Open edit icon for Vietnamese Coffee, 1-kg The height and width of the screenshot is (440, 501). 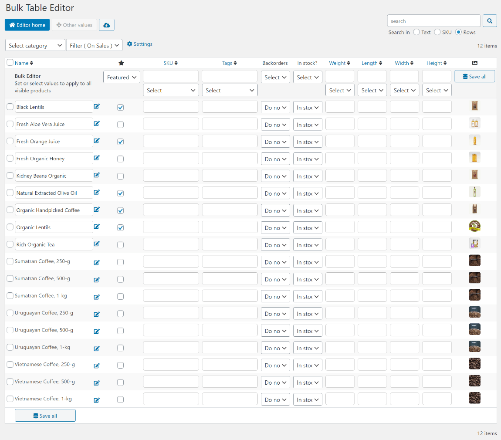point(96,400)
